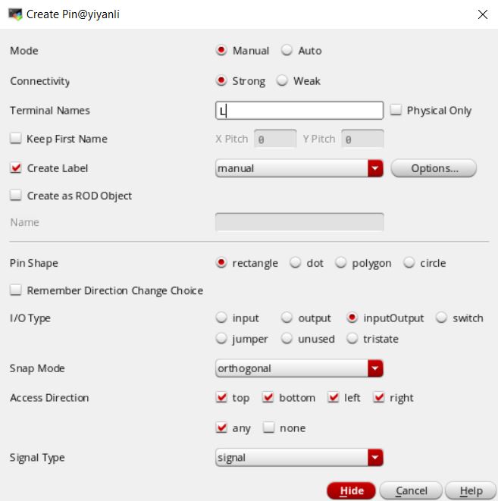The width and height of the screenshot is (498, 501).
Task: Click the disabled ROD Name field
Action: 299,222
